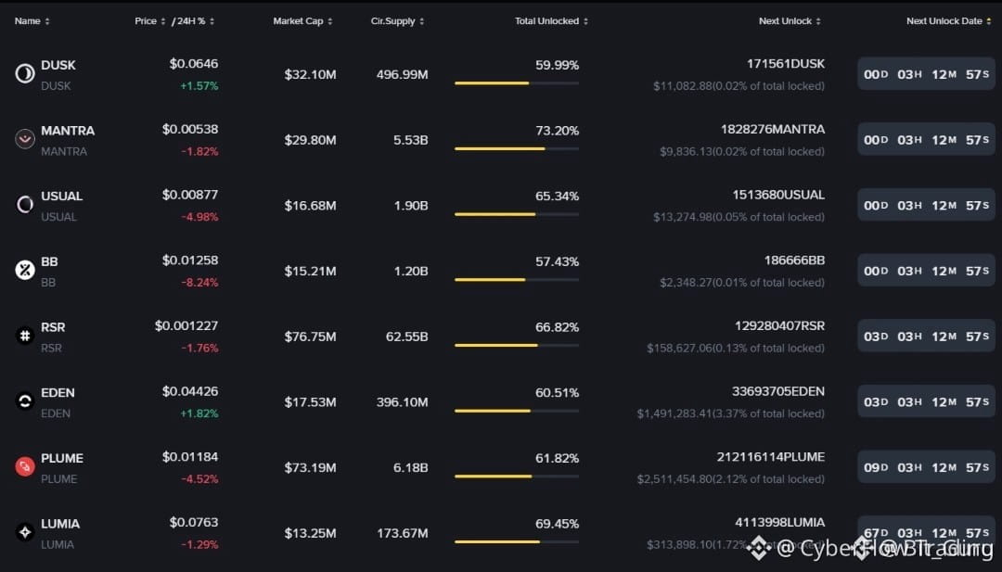Click the red PLUME token logo
Image resolution: width=1002 pixels, height=572 pixels.
pyautogui.click(x=25, y=466)
